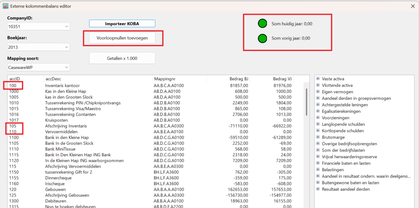The height and width of the screenshot is (208, 419).
Task: Expand the Belastingen tree node
Action: point(318,170)
